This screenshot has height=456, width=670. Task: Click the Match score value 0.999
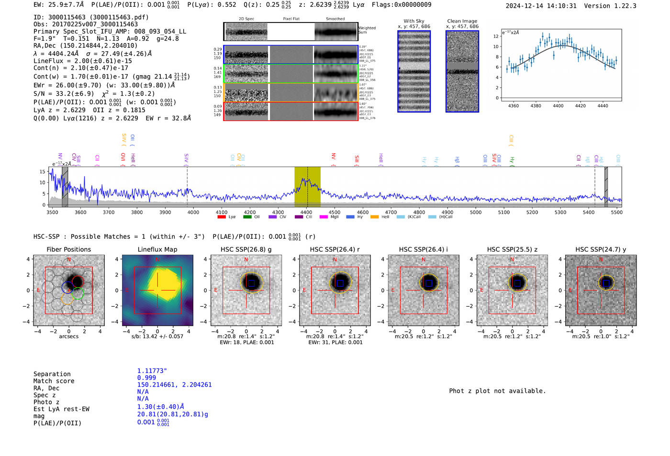(146, 378)
